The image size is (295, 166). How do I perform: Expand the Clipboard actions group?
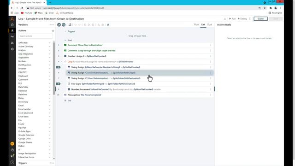[x=50, y=76]
